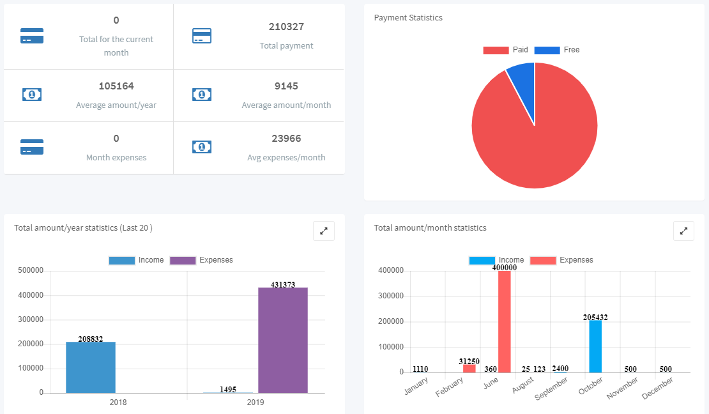This screenshot has height=414, width=709.
Task: Click the banknote icon beside Average amount/month
Action: tap(202, 95)
